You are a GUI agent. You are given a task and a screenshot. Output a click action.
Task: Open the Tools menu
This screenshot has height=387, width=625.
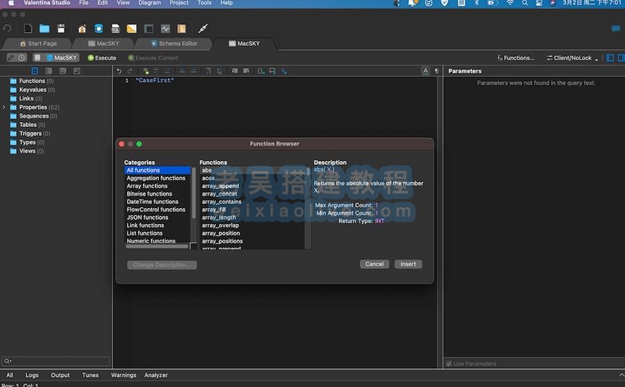point(204,3)
